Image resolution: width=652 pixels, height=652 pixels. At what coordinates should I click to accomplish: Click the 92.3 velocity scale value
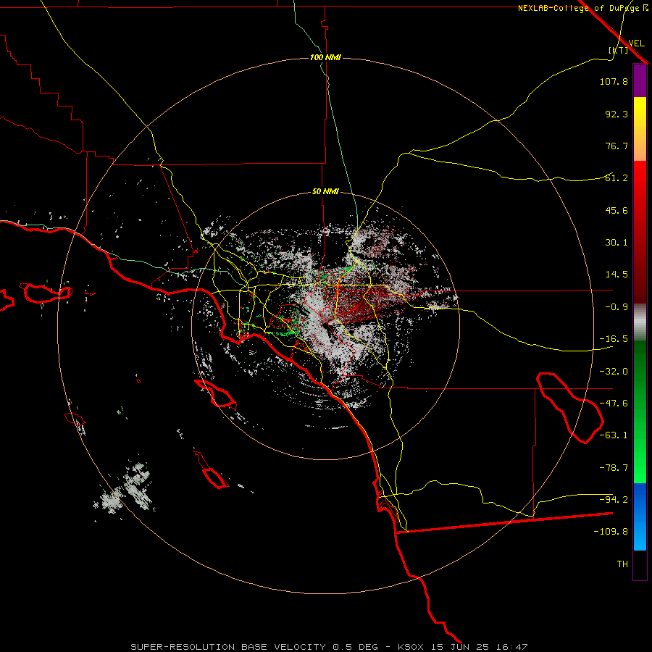click(617, 114)
